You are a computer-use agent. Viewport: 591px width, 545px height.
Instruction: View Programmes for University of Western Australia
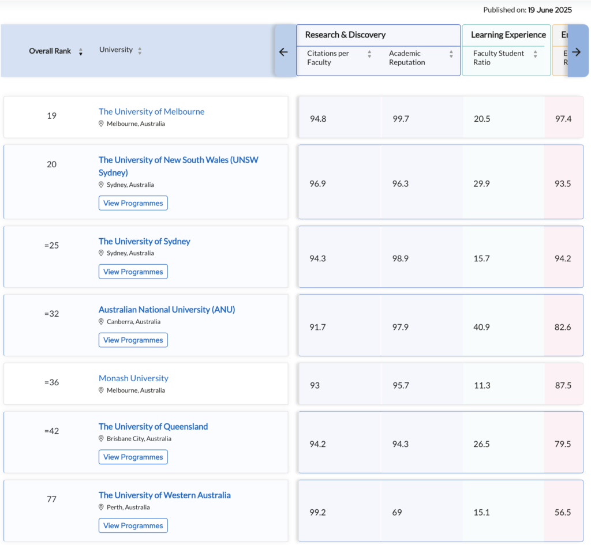click(x=133, y=525)
